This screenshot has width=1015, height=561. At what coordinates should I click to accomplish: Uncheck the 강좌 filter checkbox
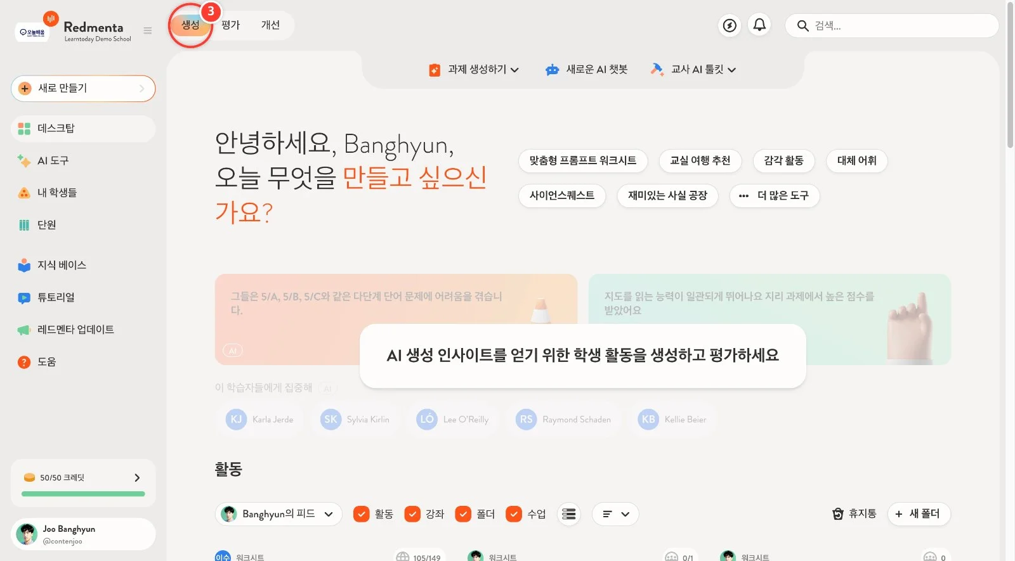pos(412,514)
